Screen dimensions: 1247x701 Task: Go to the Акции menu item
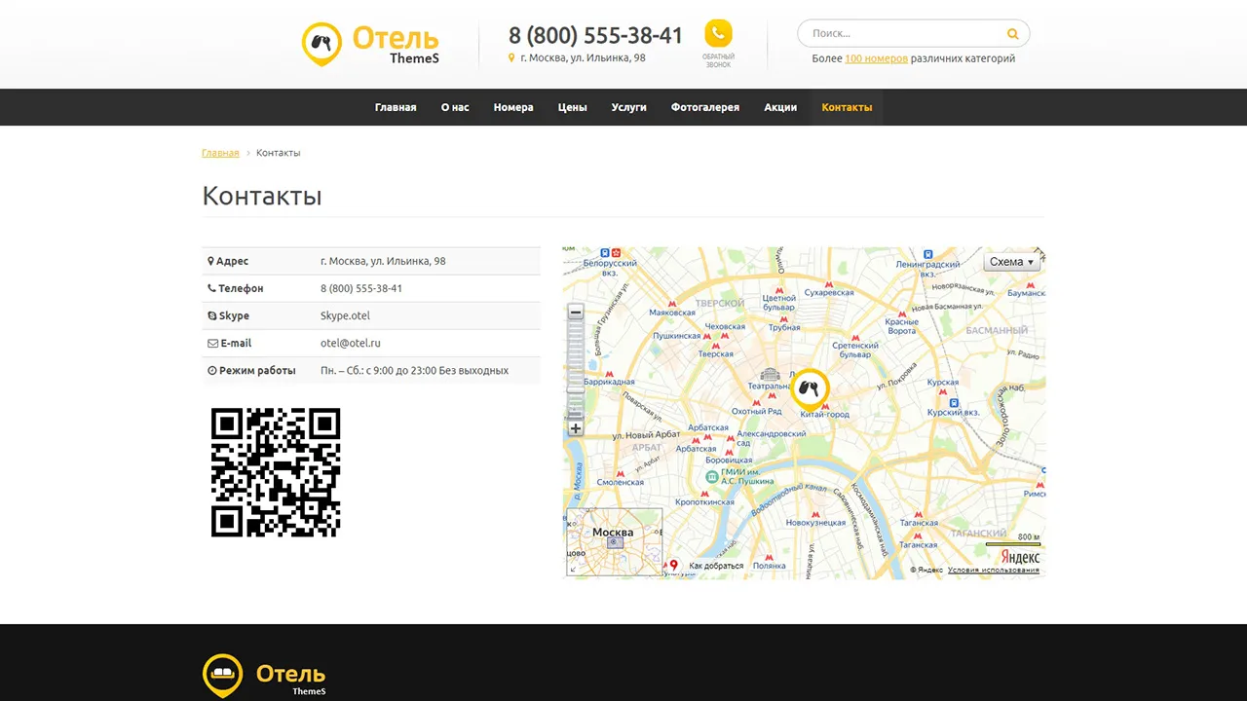coord(780,107)
